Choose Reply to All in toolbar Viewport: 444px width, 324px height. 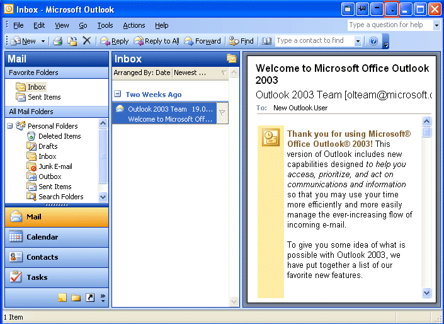(157, 41)
